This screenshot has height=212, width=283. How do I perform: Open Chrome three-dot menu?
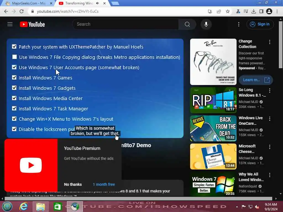click(277, 11)
